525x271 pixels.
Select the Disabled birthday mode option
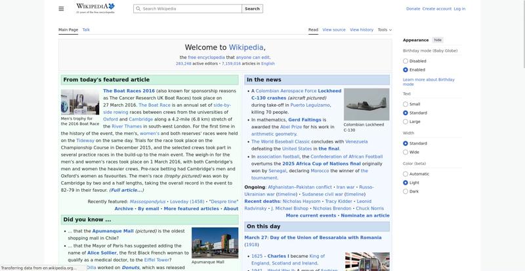(x=406, y=61)
